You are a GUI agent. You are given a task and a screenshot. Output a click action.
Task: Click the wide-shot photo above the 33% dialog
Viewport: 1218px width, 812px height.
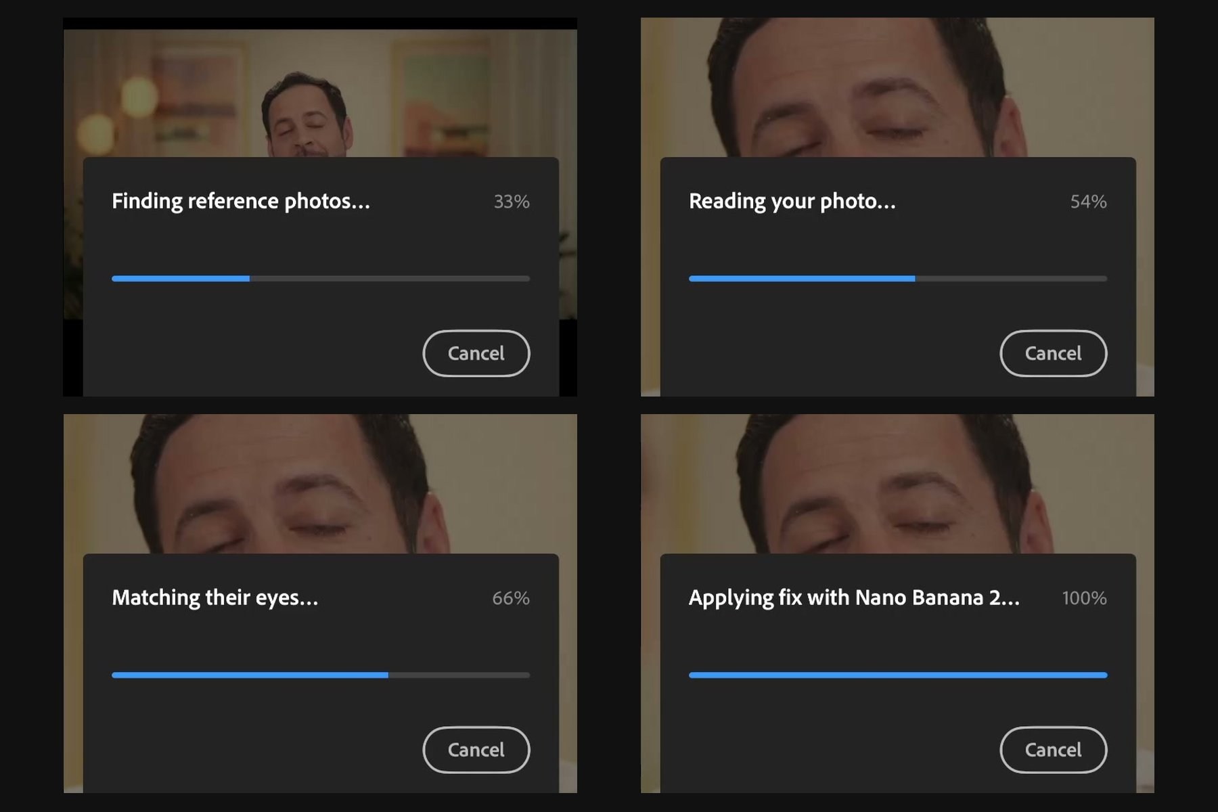(x=320, y=93)
